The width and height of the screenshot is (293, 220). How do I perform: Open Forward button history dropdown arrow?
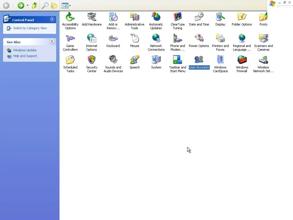coord(27,5)
